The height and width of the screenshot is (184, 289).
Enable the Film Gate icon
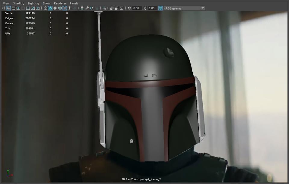[14, 8]
